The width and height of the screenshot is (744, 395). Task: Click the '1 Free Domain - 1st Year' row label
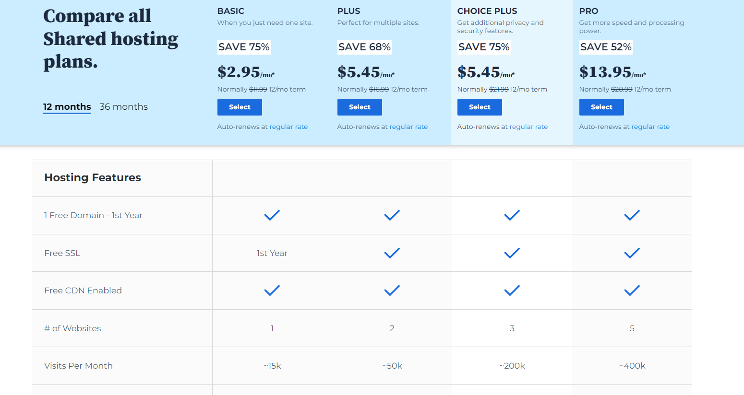pos(94,215)
